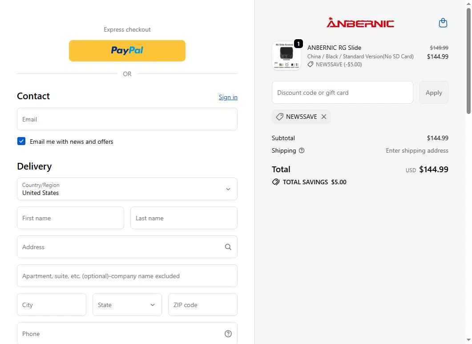
Task: Click the Contact heading
Action: pos(33,96)
